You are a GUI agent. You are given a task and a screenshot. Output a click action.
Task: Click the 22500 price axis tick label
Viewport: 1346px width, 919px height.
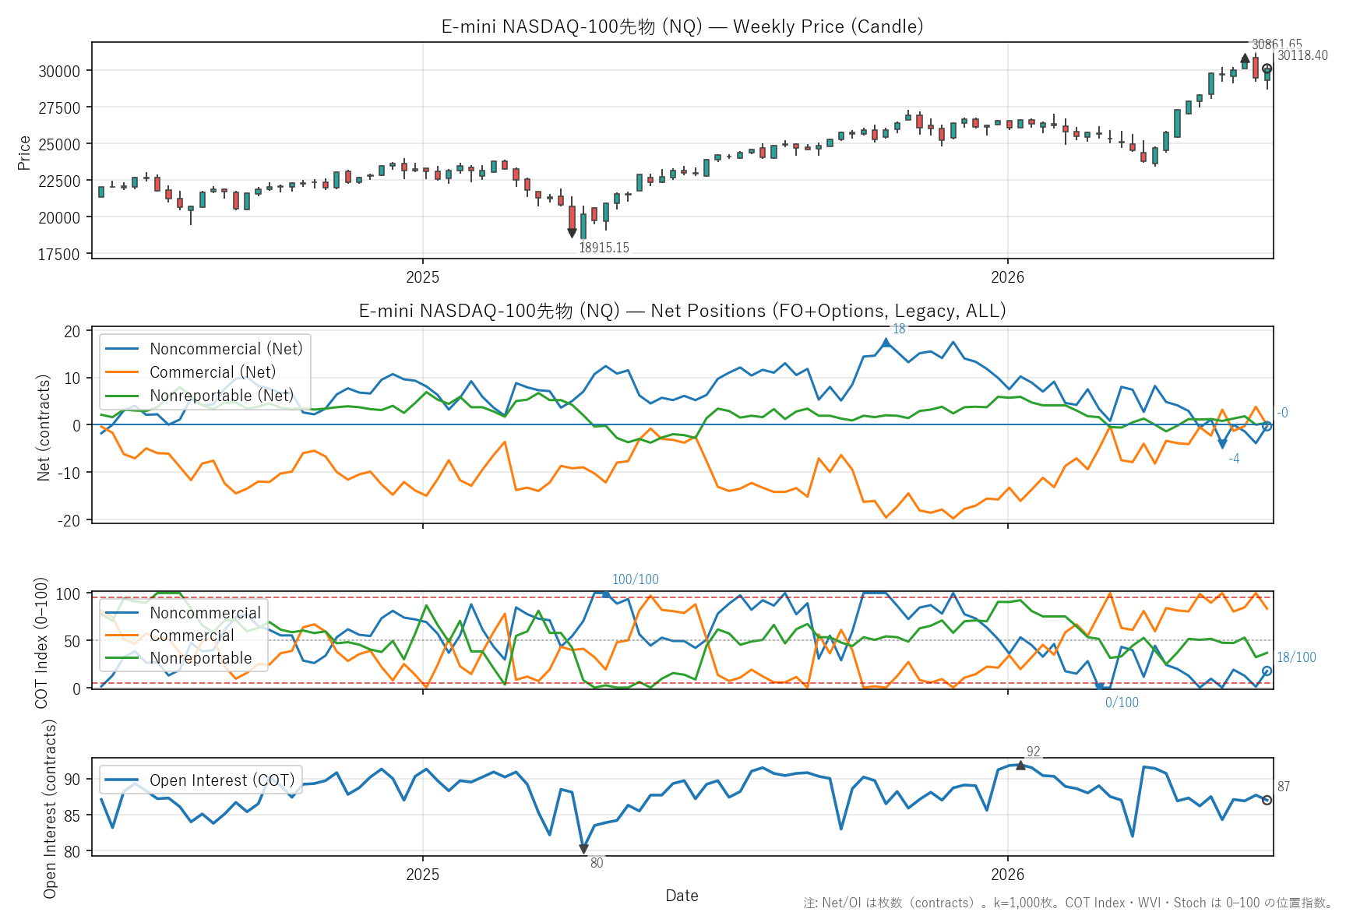[x=59, y=181]
